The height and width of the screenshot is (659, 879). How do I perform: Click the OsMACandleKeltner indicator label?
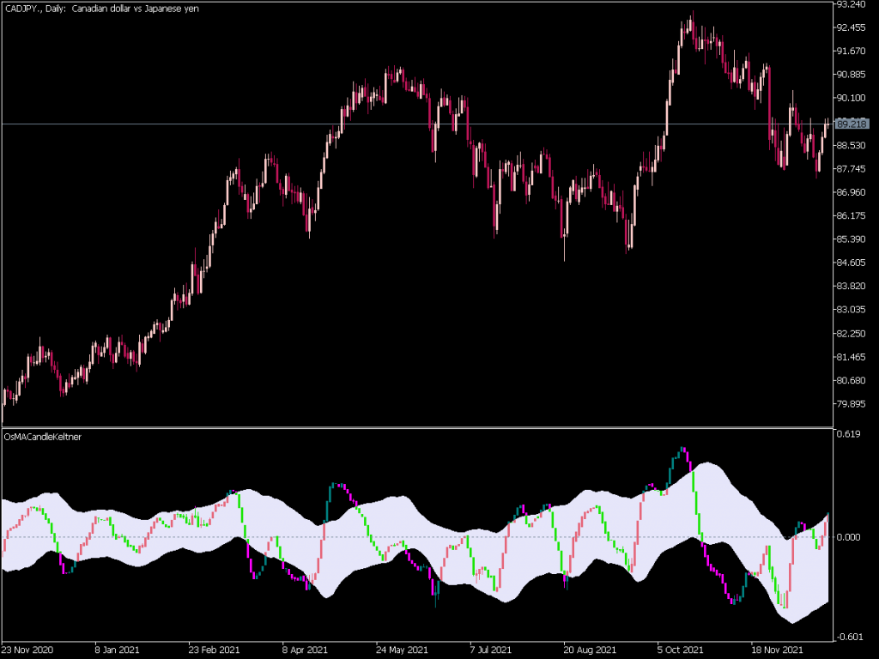tap(43, 436)
